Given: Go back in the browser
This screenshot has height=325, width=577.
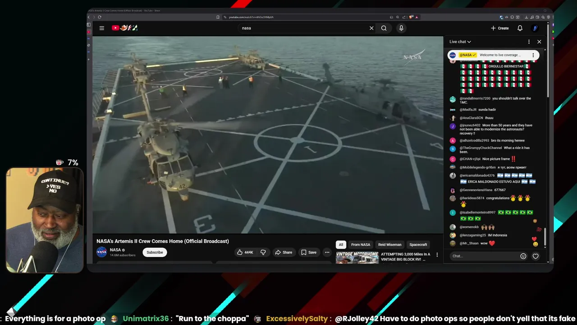Looking at the screenshot, I should pyautogui.click(x=89, y=17).
